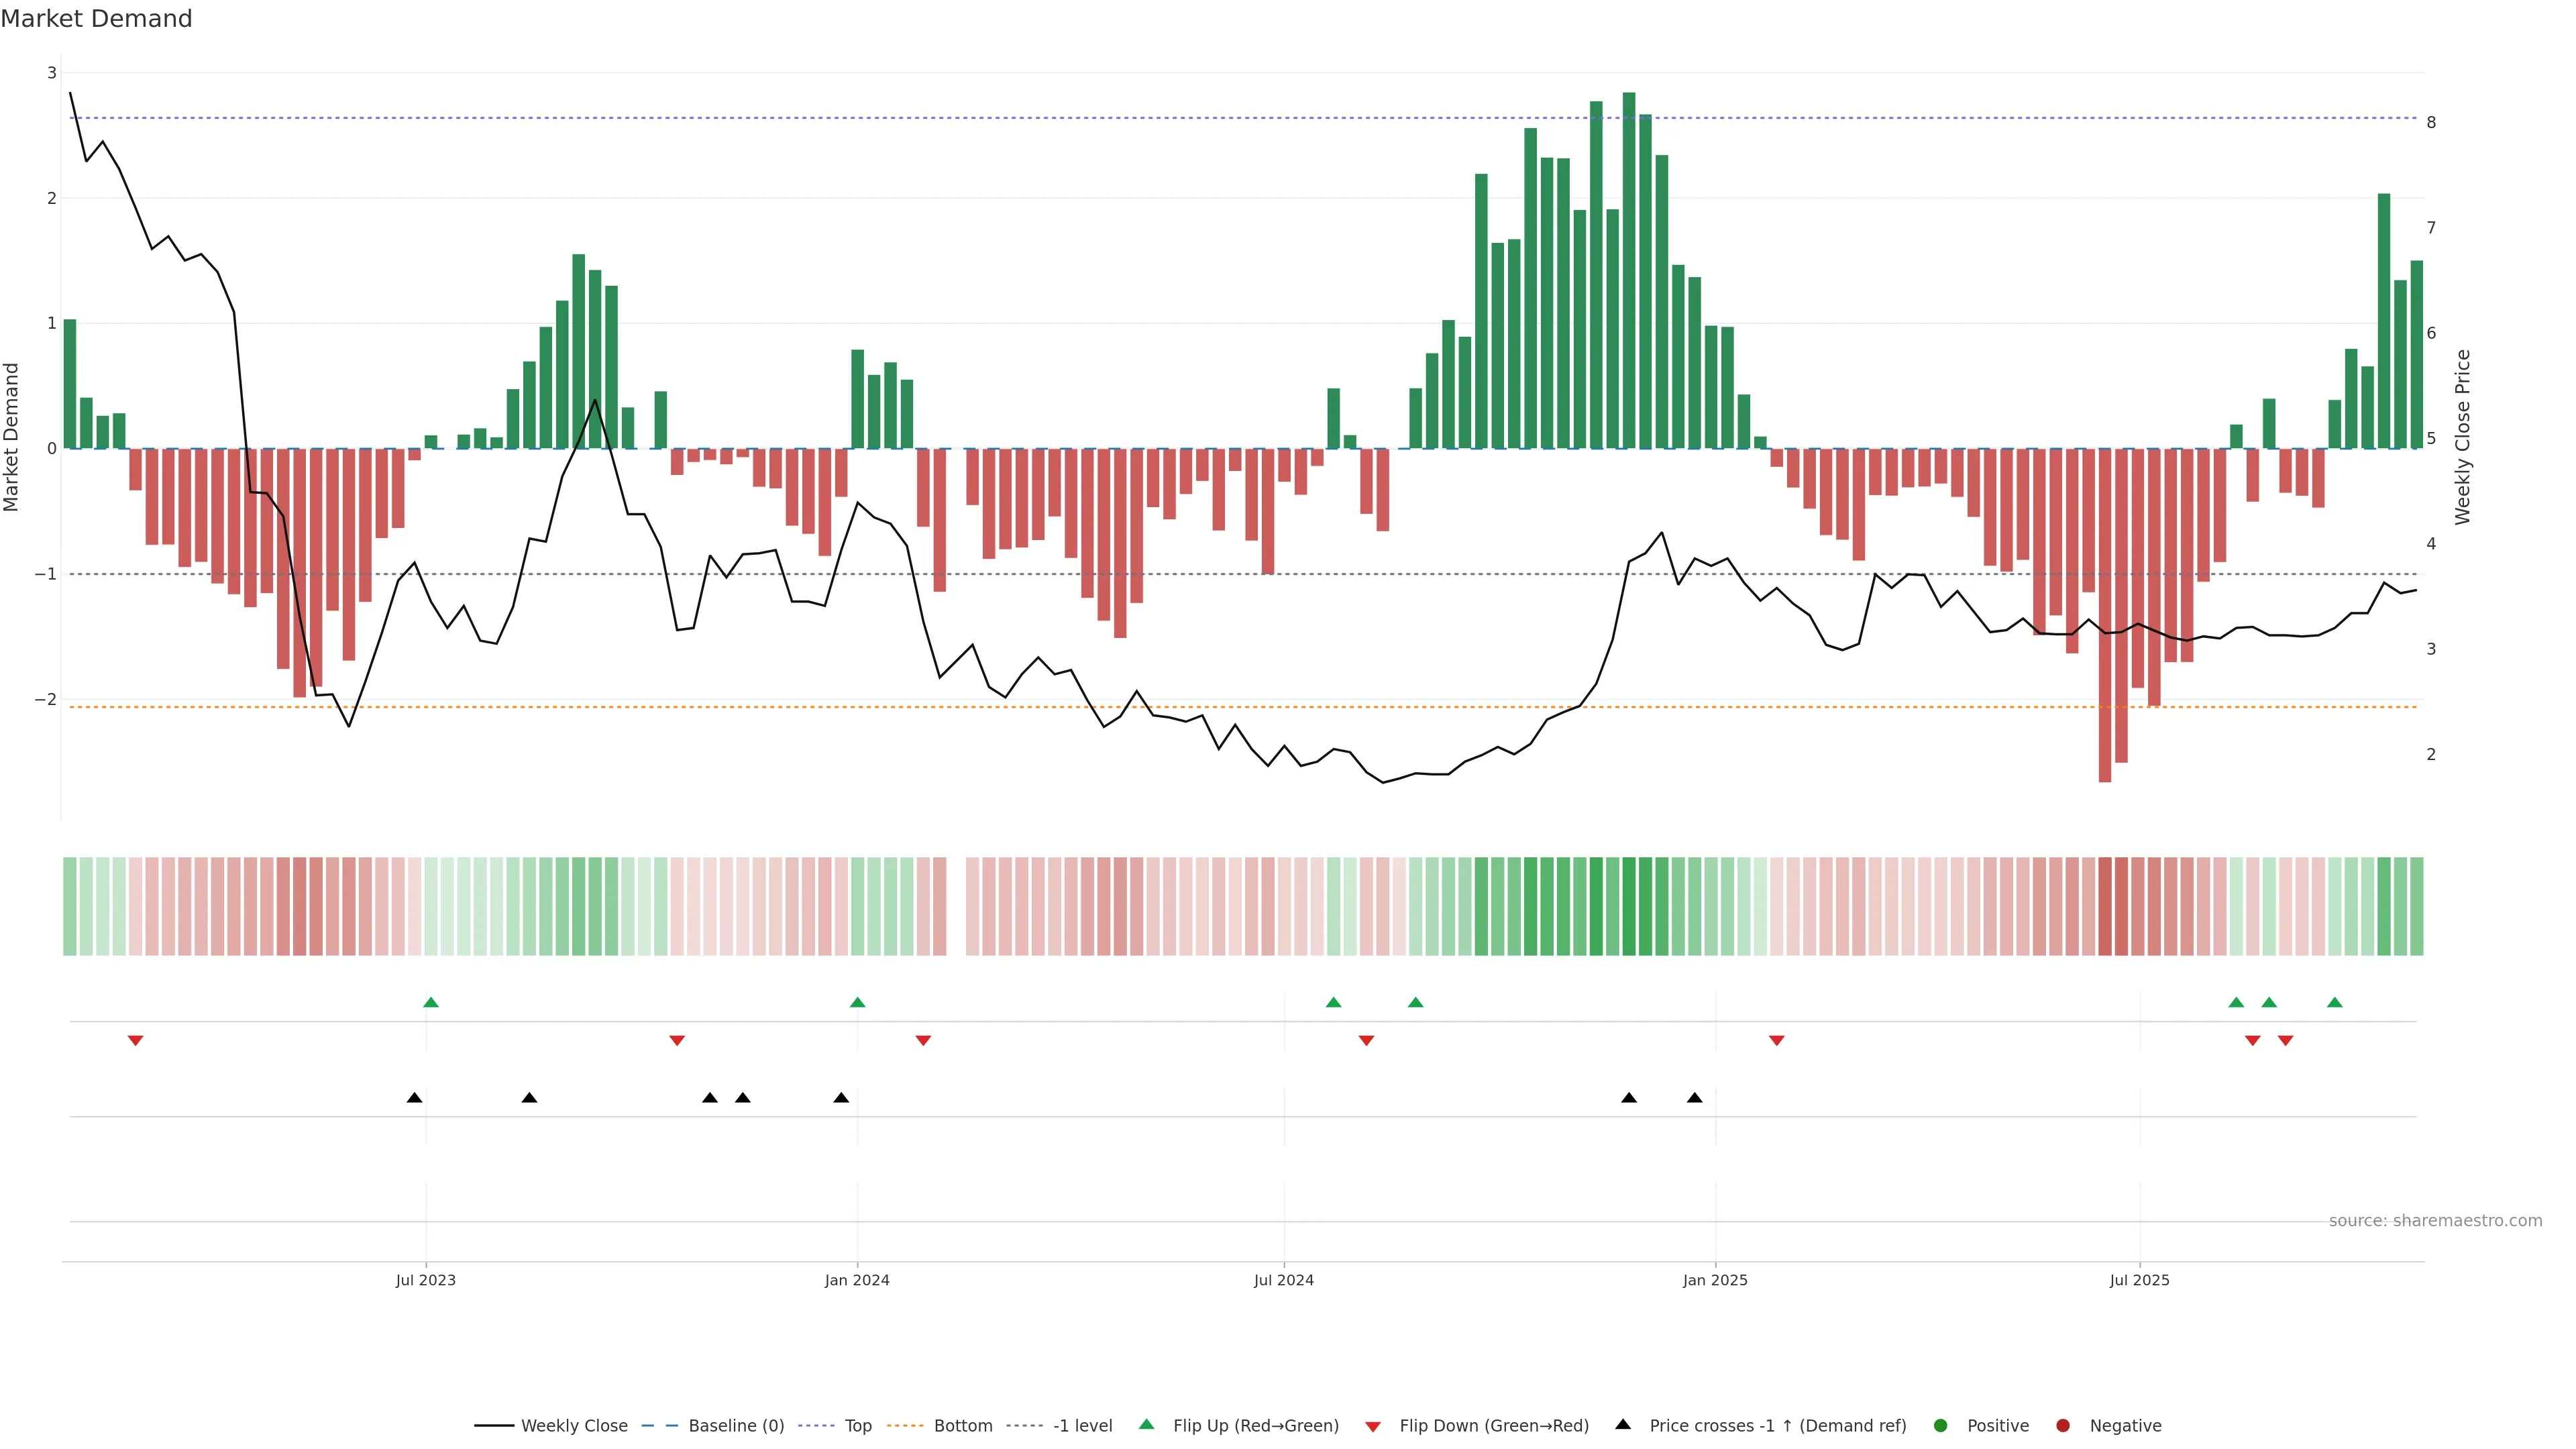Screen dimensions: 2576x1449
Task: Click the green Positive legend dot
Action: coord(1940,1425)
